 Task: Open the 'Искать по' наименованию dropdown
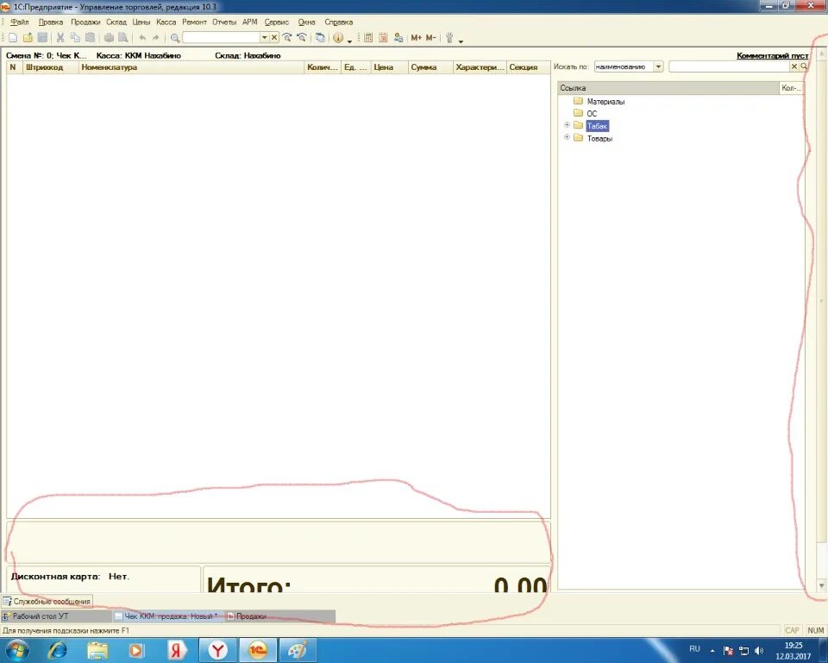coord(658,66)
